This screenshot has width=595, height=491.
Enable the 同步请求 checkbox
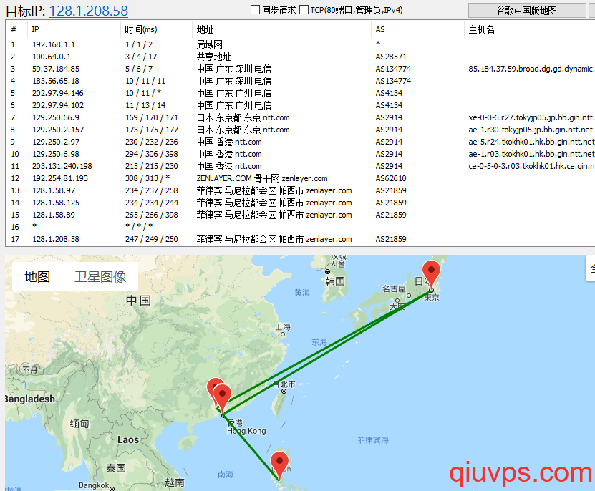256,10
